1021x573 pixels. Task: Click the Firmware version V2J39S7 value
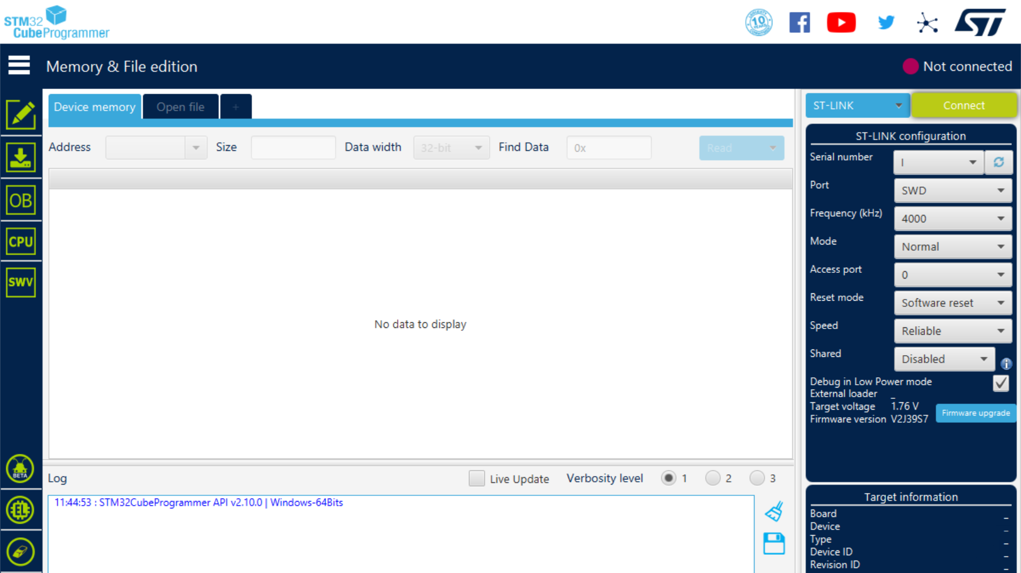point(909,419)
